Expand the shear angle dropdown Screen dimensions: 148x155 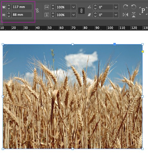pyautogui.click(x=116, y=15)
